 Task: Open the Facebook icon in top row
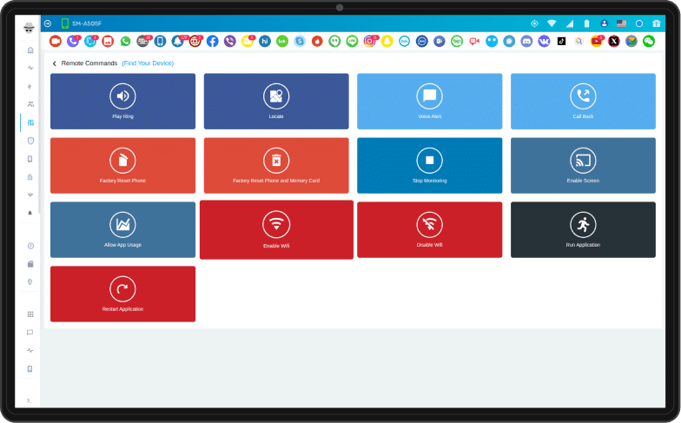tap(212, 42)
